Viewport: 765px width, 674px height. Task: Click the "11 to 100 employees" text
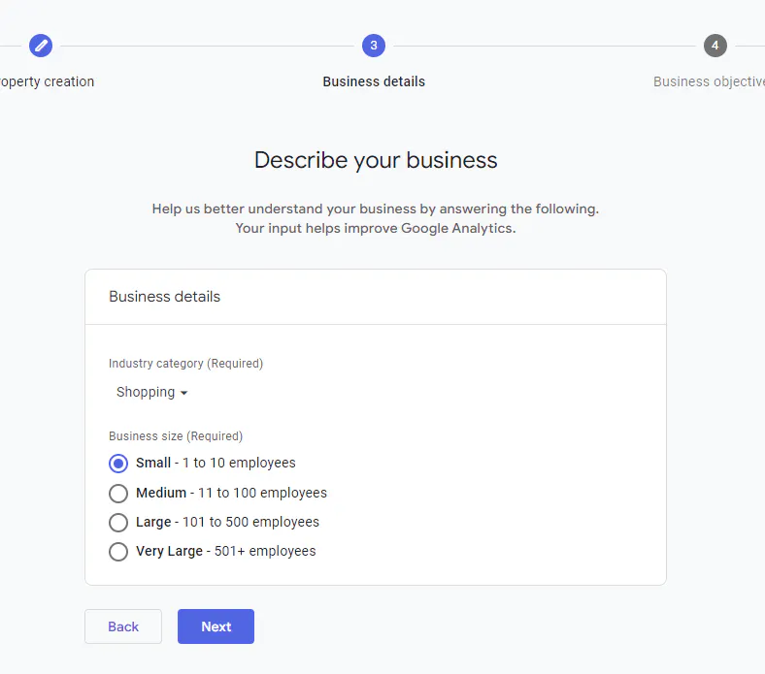[262, 493]
